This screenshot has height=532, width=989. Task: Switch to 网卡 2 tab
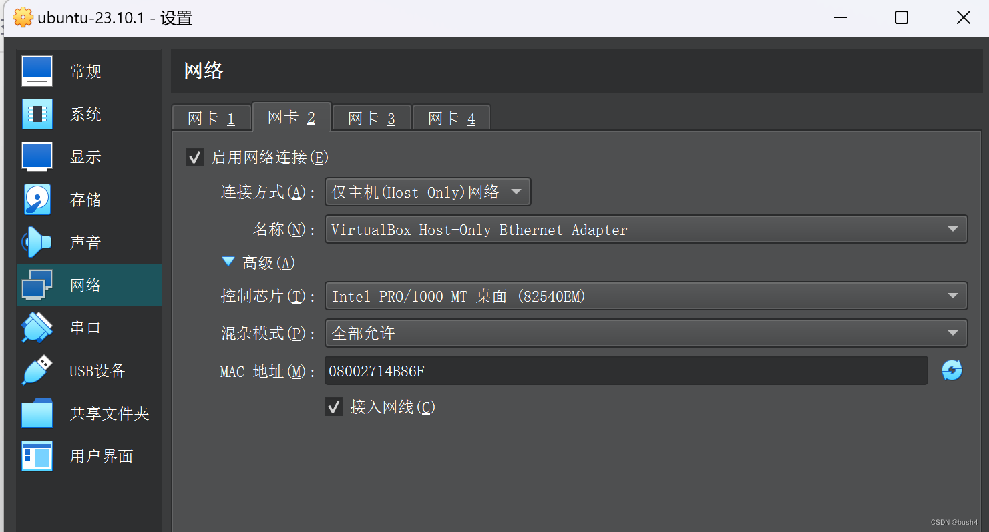point(291,117)
